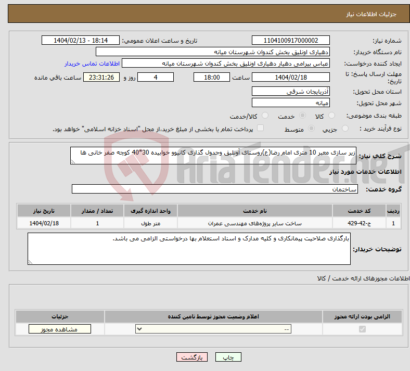Screen dimensions: 410x371
Task: Open the اطلاعات تماس خریدار link
Action: tap(92, 63)
